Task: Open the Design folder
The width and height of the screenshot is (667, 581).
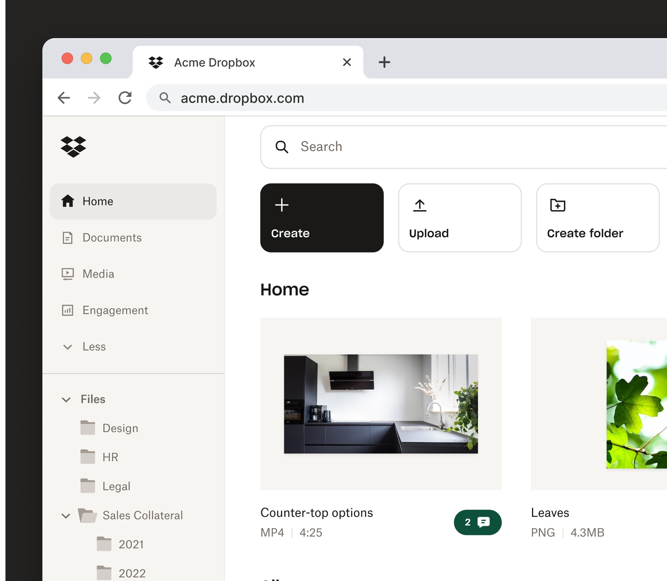Action: [120, 428]
